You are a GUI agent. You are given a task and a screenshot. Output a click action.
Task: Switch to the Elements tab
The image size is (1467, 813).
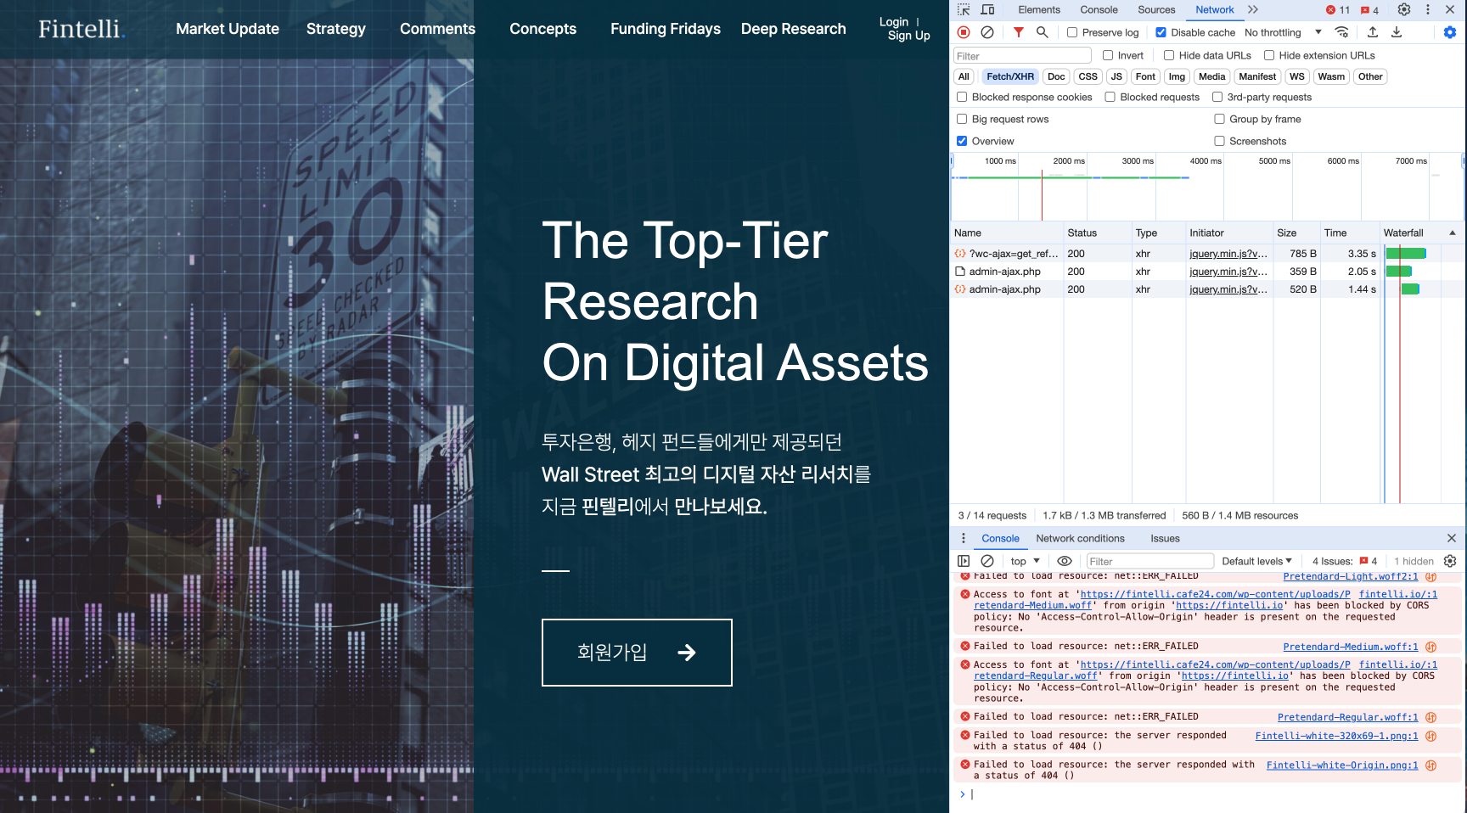pyautogui.click(x=1039, y=10)
